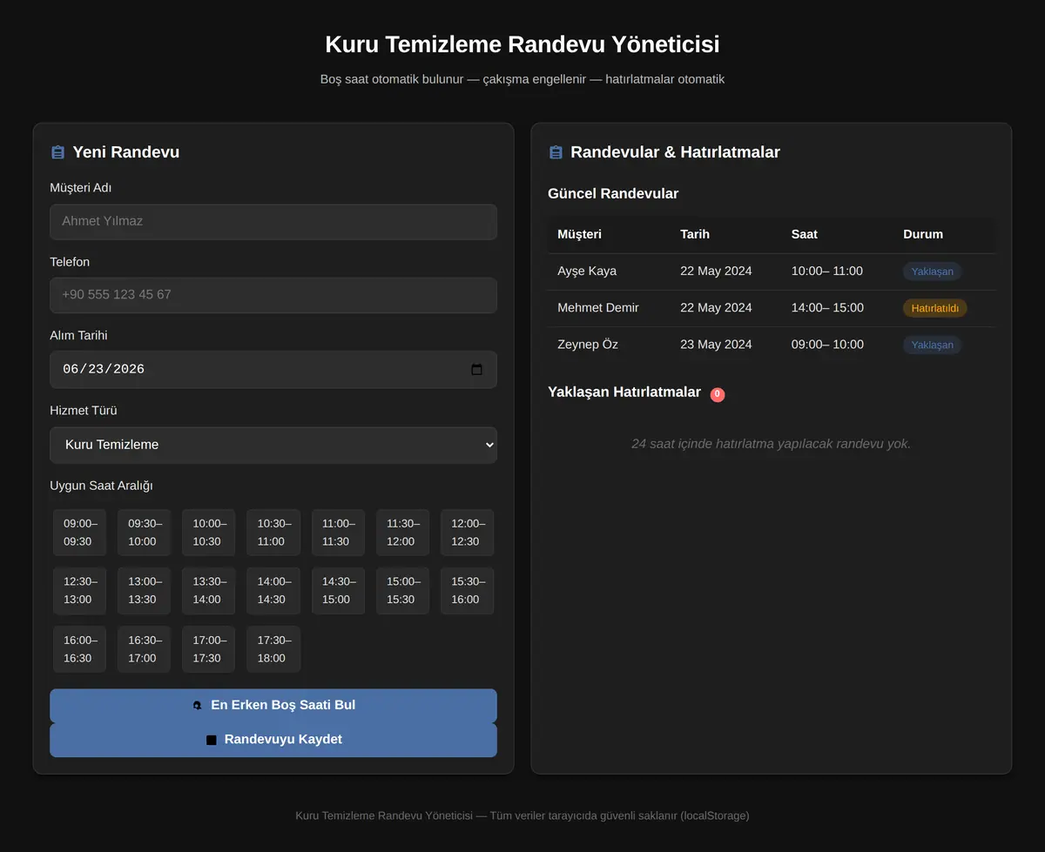The width and height of the screenshot is (1045, 852).
Task: Select the 13:30–14:00 time slot
Action: (209, 591)
